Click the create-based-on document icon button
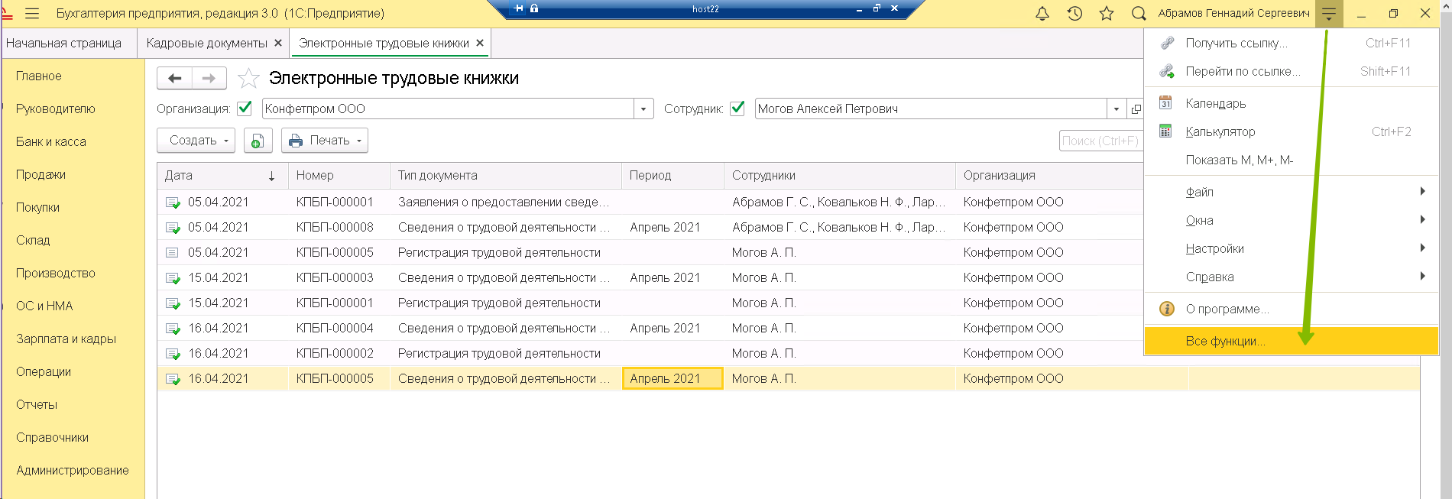This screenshot has height=499, width=1452. (258, 141)
